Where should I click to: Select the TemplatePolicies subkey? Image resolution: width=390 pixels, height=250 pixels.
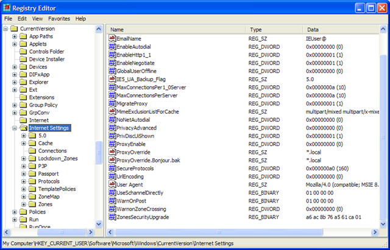pos(57,189)
